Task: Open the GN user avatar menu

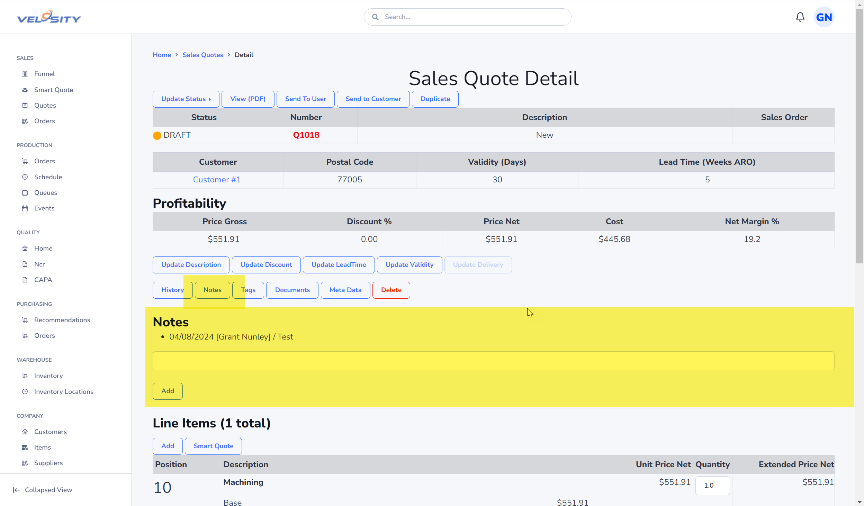Action: (824, 17)
